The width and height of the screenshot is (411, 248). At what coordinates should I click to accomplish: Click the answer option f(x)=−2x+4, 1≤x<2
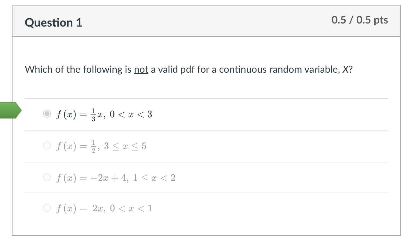click(x=116, y=178)
